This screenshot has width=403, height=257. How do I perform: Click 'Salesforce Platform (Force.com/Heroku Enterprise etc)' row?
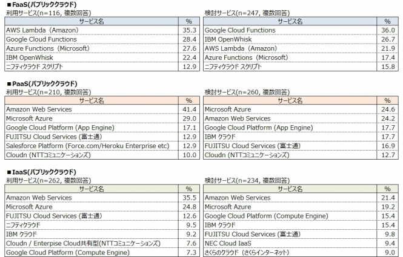tap(102, 146)
